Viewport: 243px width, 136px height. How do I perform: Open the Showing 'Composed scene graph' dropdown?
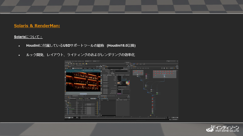[x=73, y=99]
